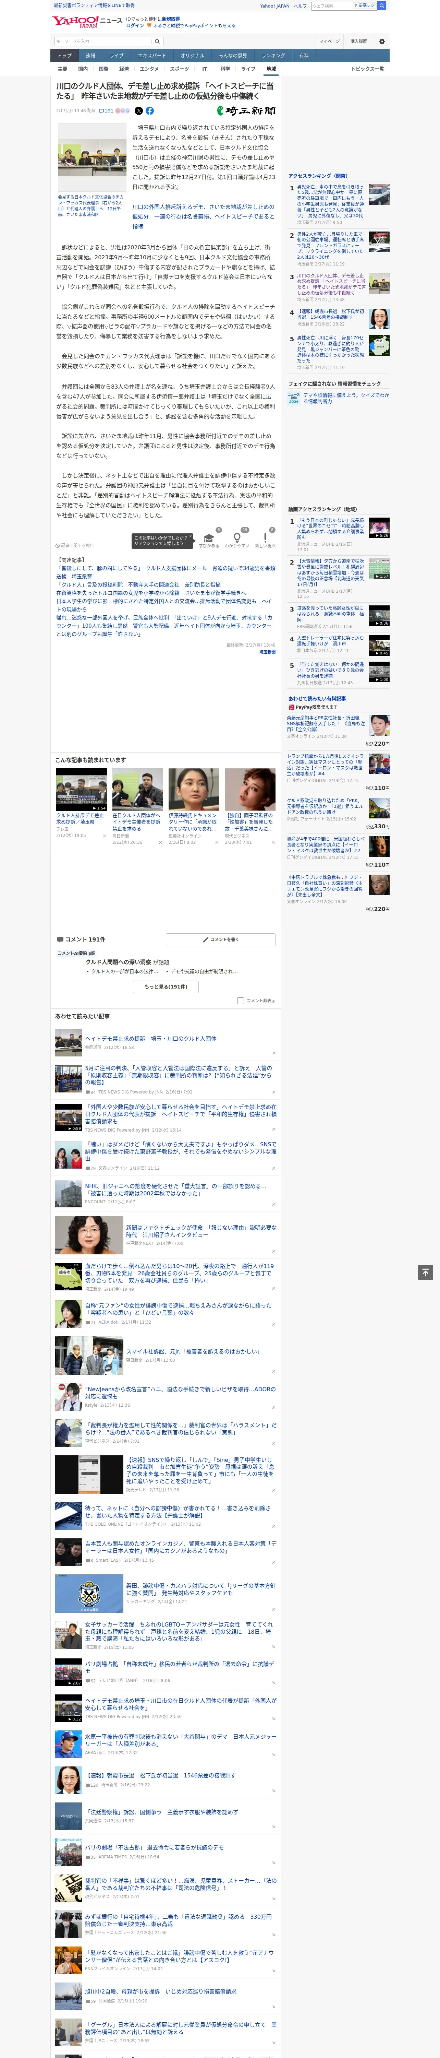The width and height of the screenshot is (440, 2058).
Task: Click the blue web search button in header
Action: pyautogui.click(x=382, y=5)
